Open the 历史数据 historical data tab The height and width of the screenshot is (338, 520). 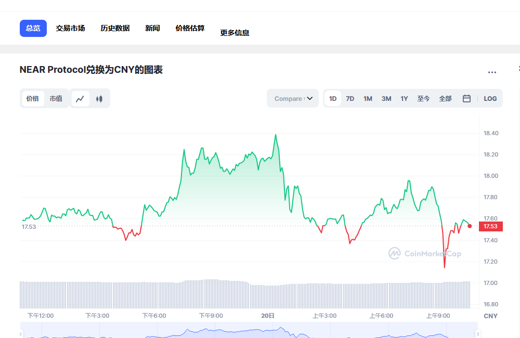[115, 28]
